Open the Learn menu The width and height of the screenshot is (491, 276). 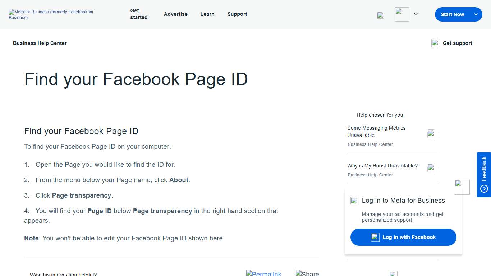207,14
